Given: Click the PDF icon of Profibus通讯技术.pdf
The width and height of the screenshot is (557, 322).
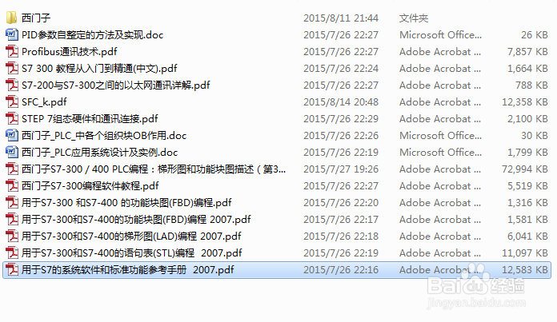Looking at the screenshot, I should (x=12, y=51).
